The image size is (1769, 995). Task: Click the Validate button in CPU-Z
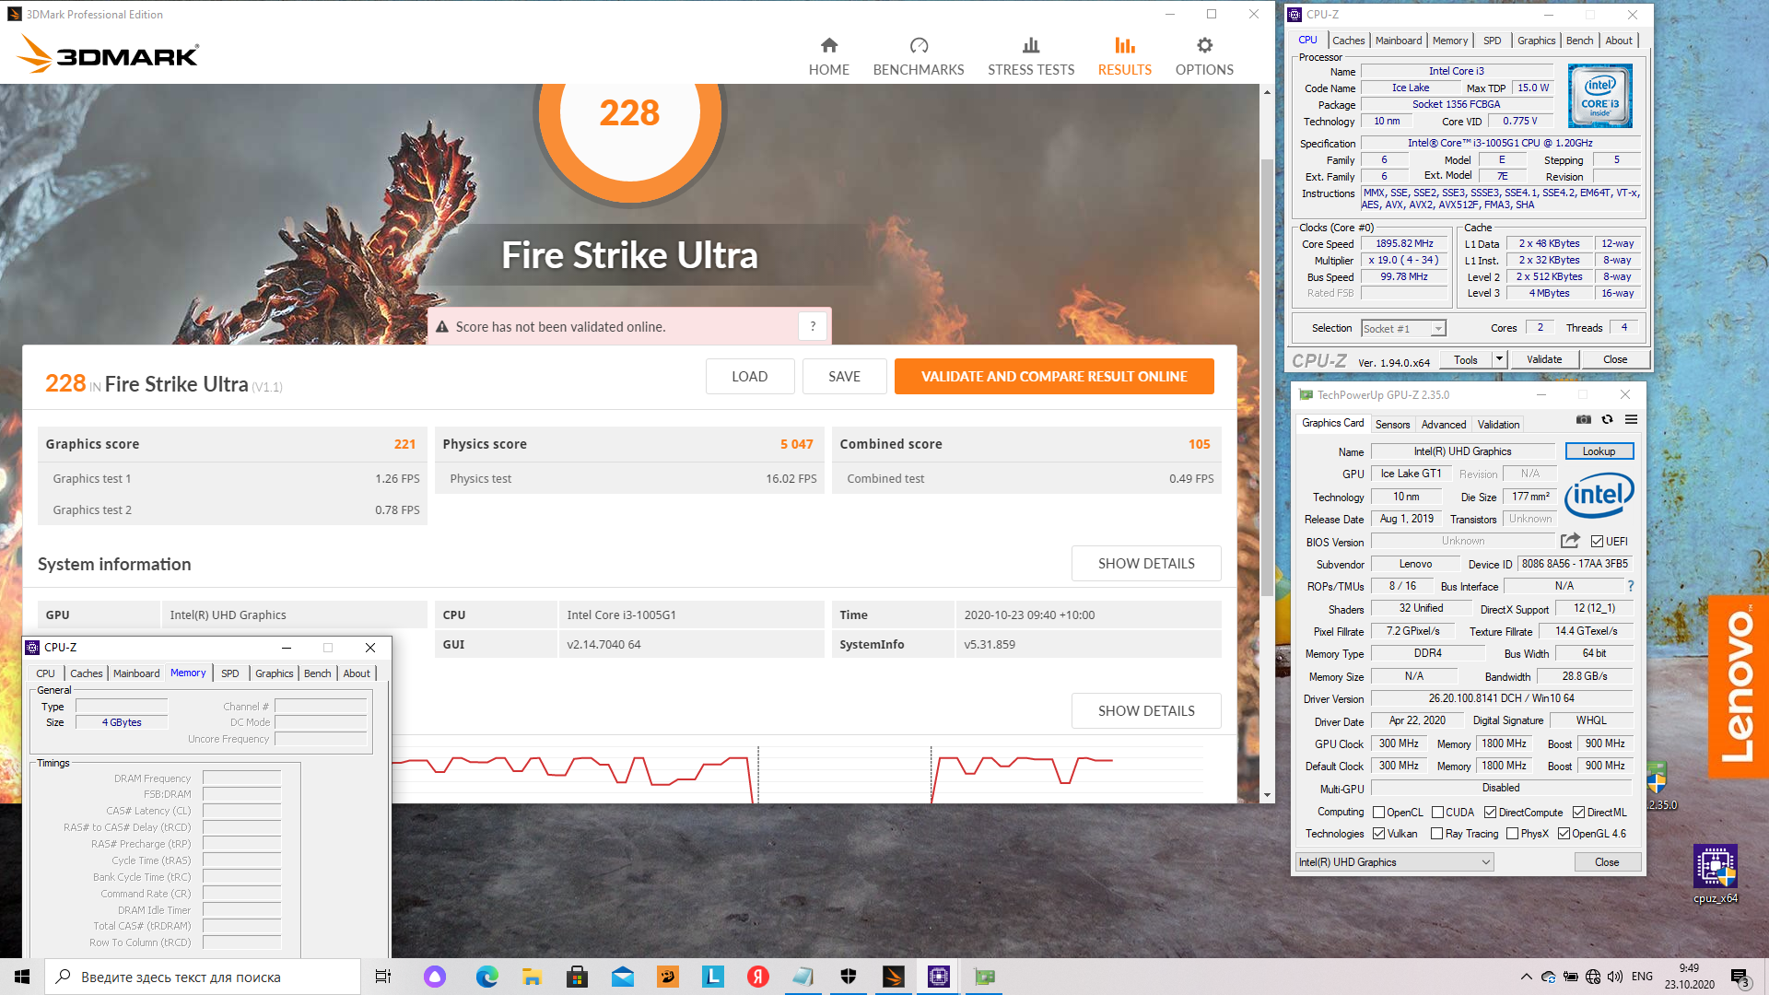click(x=1543, y=359)
